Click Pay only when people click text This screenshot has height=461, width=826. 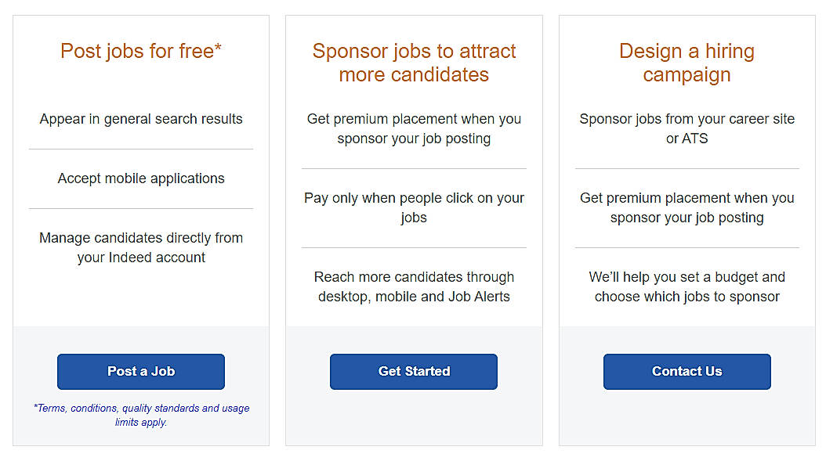tap(414, 207)
